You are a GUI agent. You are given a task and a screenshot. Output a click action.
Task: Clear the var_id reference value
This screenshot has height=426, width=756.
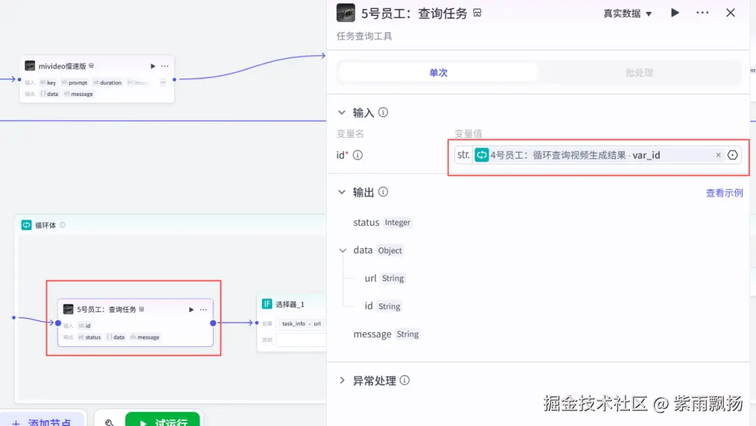tap(718, 155)
